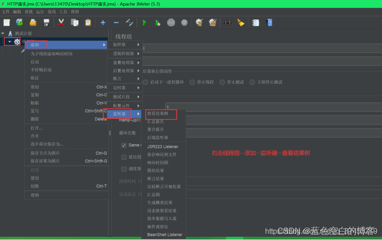Collapse the 测试计划 tree node

tap(3, 33)
